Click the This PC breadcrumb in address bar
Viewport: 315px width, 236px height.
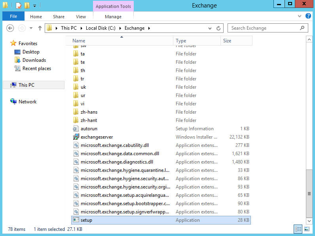pyautogui.click(x=69, y=28)
